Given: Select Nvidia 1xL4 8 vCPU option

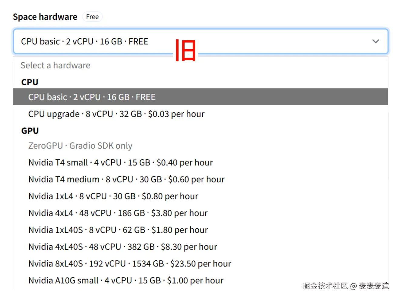Looking at the screenshot, I should coord(200,196).
